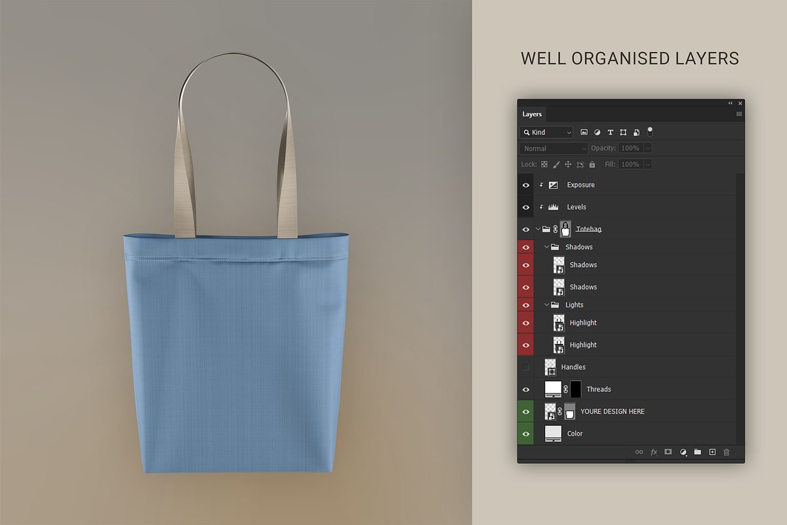Open the Opacity slider dropdown arrow
The height and width of the screenshot is (525, 787).
(647, 148)
